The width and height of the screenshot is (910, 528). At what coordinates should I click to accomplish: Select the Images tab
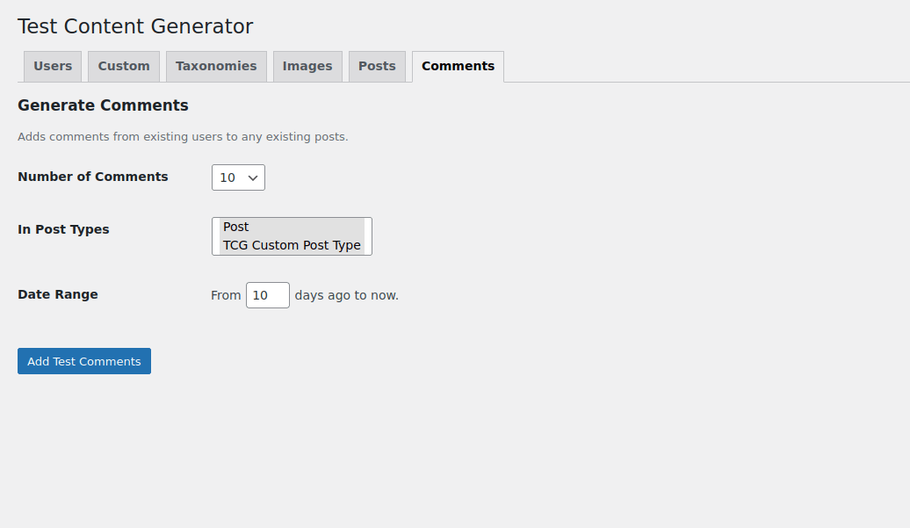(307, 66)
